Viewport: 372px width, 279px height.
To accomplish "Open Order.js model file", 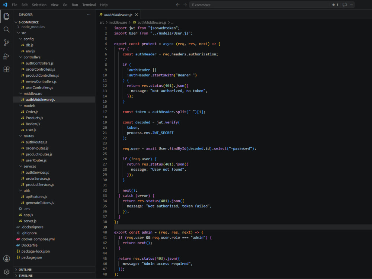I will (32, 112).
